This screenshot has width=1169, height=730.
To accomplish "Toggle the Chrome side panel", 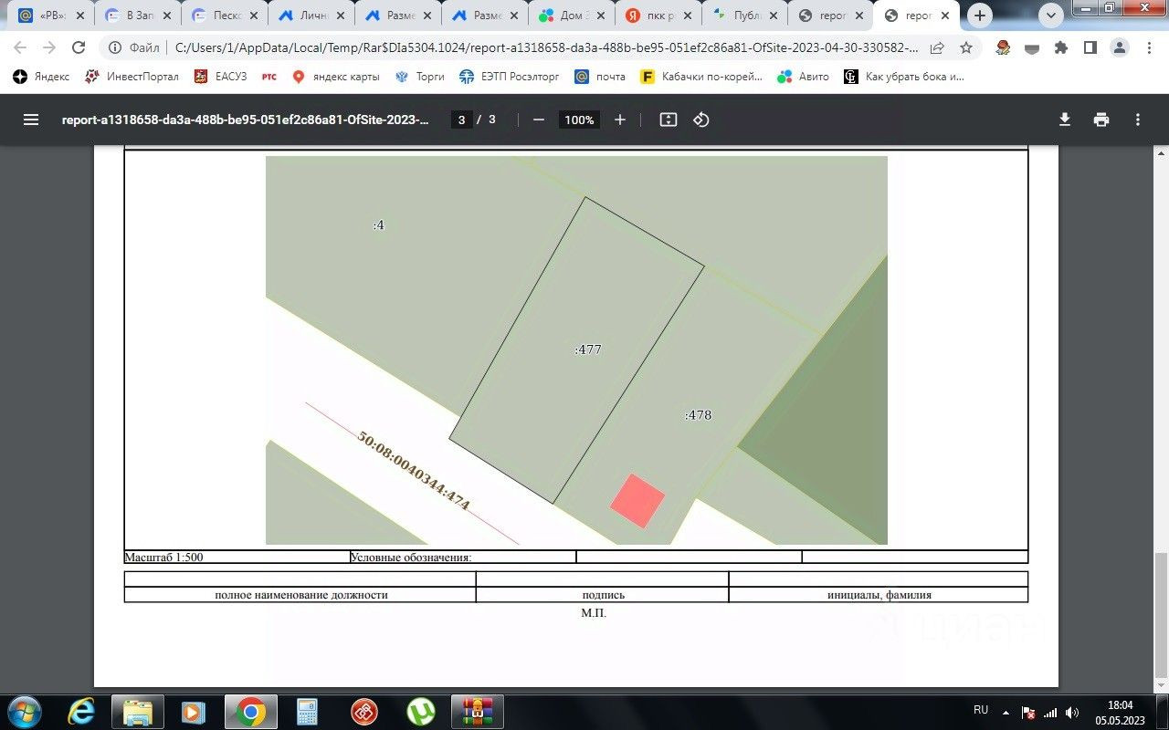I will [1090, 47].
